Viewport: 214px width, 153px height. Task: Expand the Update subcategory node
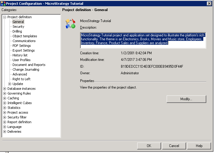pyautogui.click(x=10, y=84)
